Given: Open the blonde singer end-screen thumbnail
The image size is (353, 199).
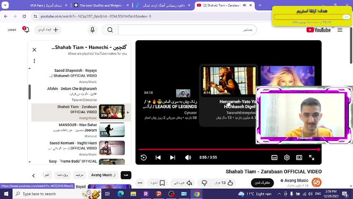Looking at the screenshot, I should tap(287, 76).
